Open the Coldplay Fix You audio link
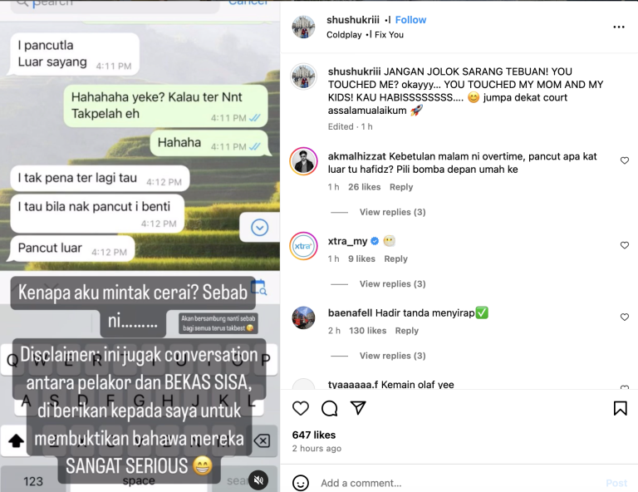This screenshot has height=492, width=638. click(365, 35)
